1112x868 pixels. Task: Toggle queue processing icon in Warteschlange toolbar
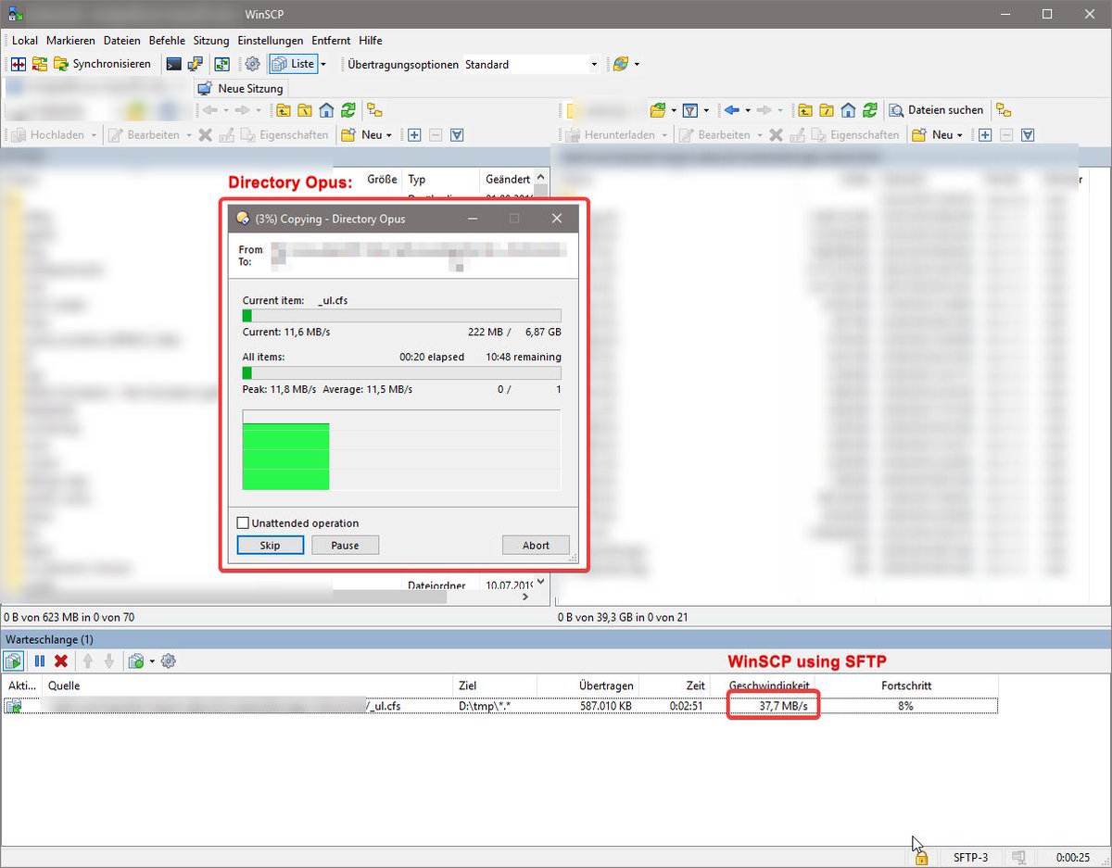13,660
